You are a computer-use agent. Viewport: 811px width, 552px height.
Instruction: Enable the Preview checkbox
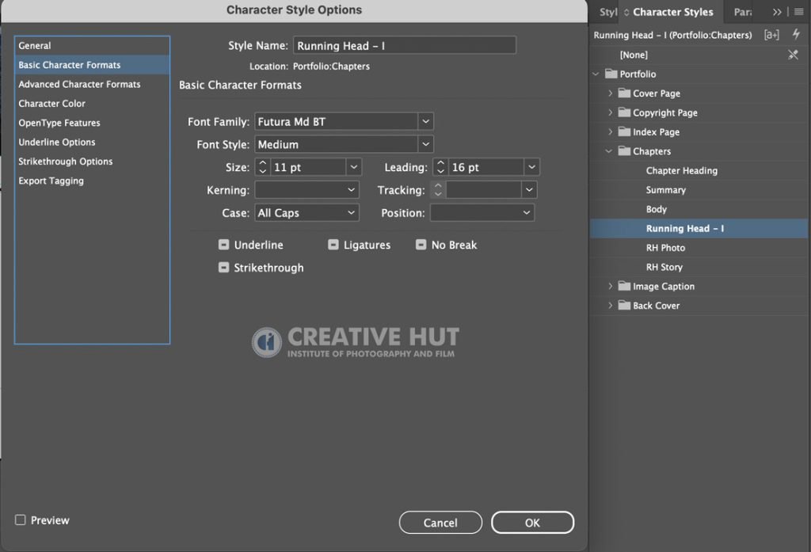tap(20, 520)
